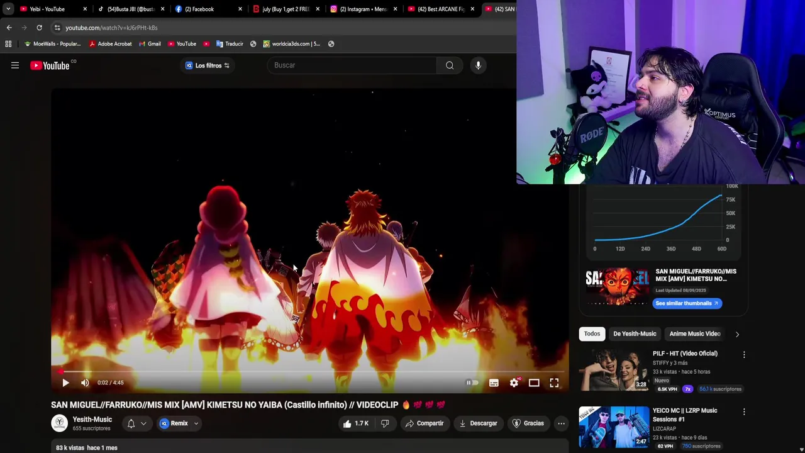805x453 pixels.
Task: Toggle autoplay switch in the player
Action: pyautogui.click(x=472, y=383)
